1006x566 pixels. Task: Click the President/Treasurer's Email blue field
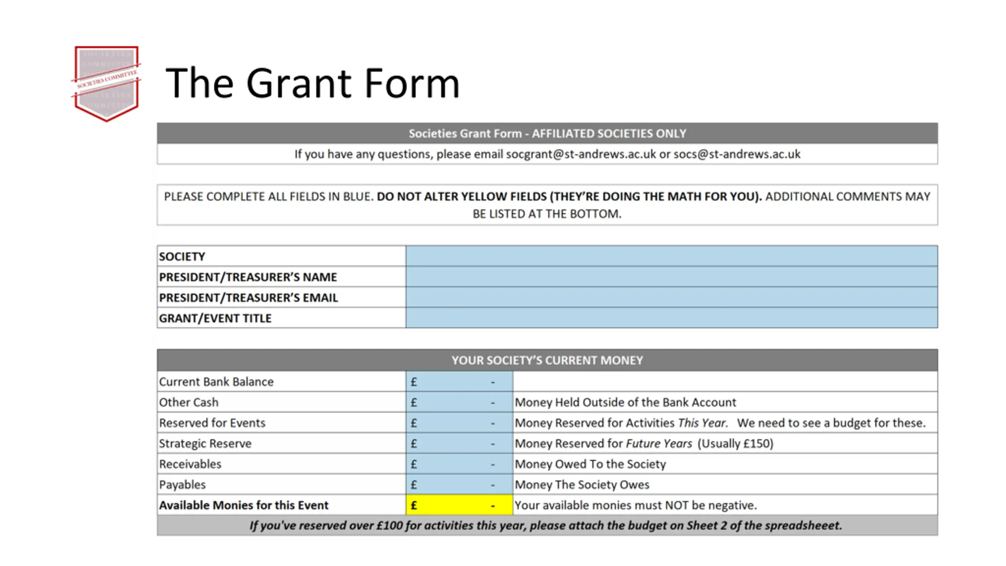pos(672,297)
